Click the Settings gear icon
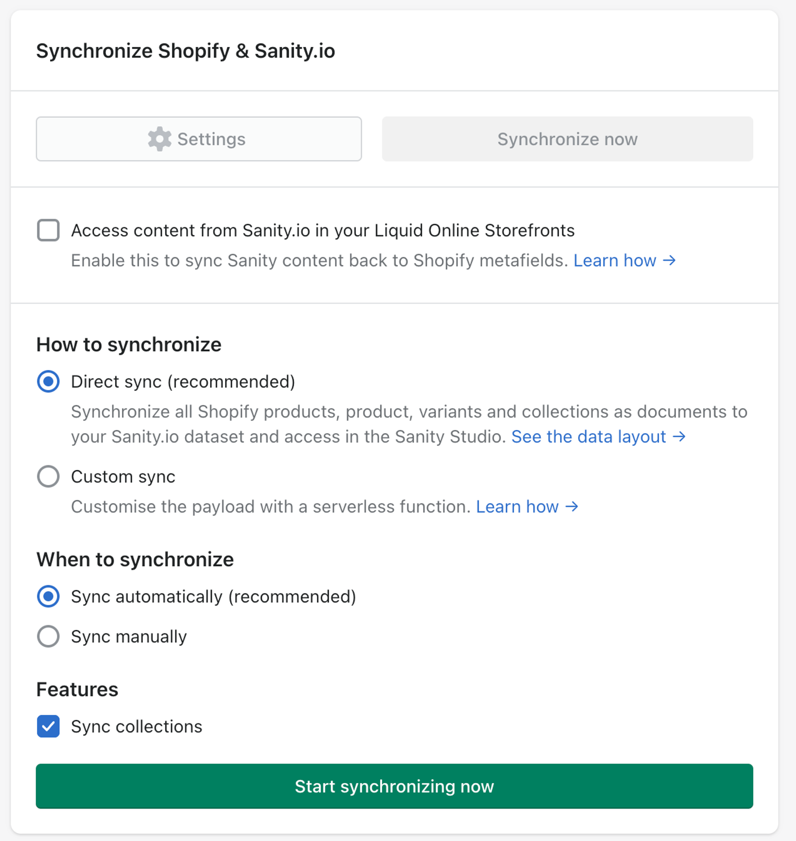The image size is (796, 841). coord(158,139)
